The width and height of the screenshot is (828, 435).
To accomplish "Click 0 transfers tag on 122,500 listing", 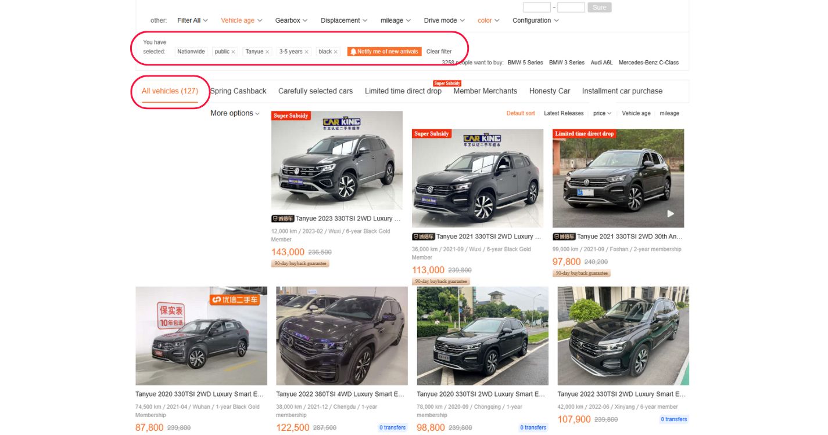I will click(x=393, y=427).
